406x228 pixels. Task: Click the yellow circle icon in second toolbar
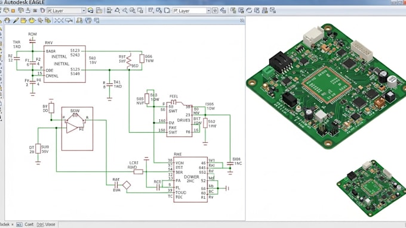coord(32,20)
